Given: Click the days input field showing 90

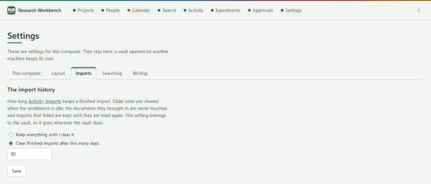Looking at the screenshot, I should (x=30, y=154).
